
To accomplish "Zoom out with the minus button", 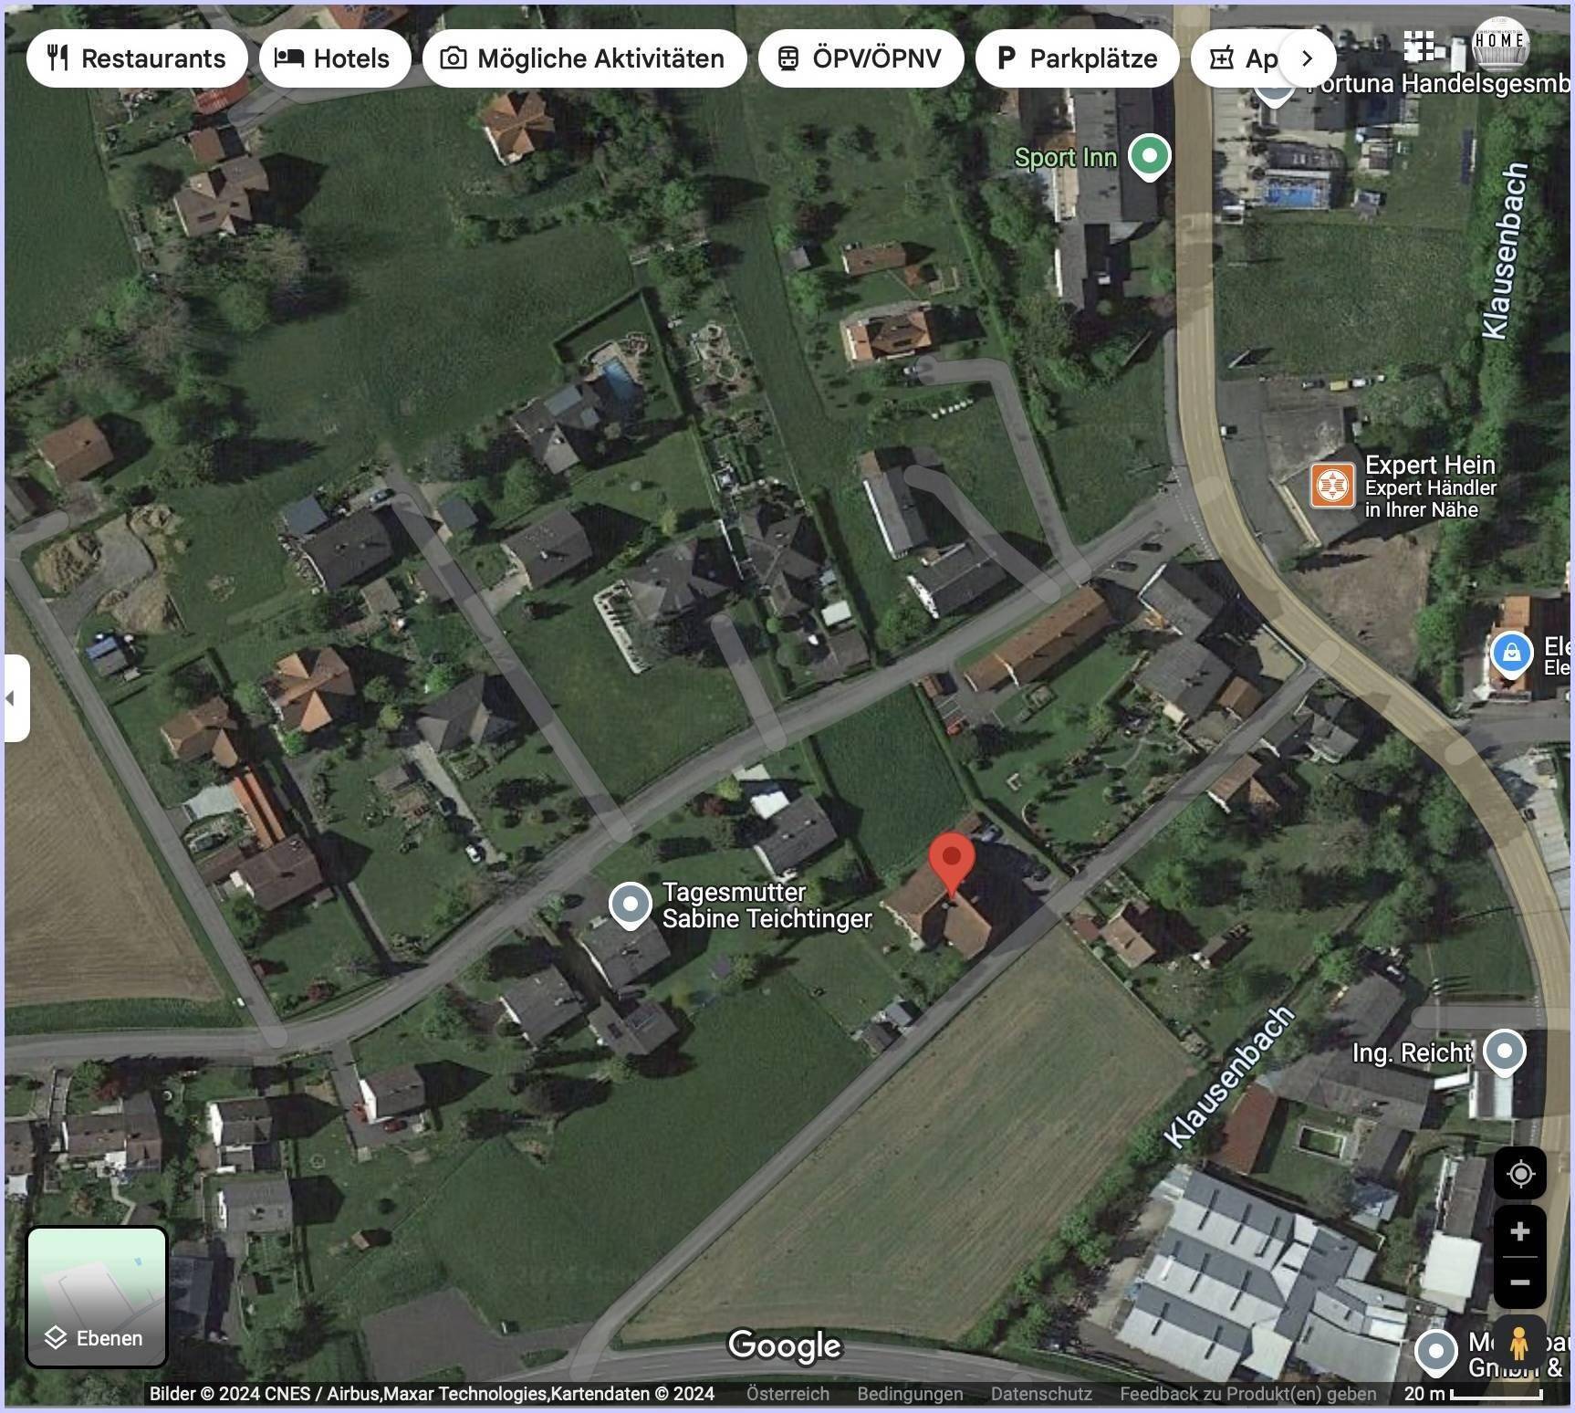I will pyautogui.click(x=1519, y=1282).
